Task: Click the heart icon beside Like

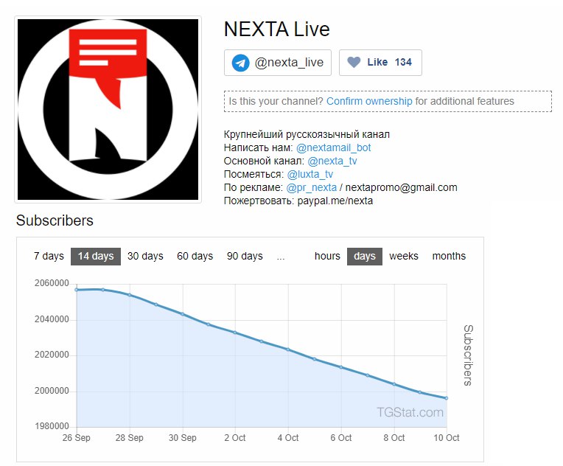Action: (x=354, y=62)
